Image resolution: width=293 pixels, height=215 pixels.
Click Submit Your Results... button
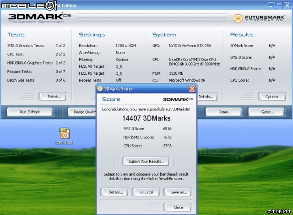(146, 161)
